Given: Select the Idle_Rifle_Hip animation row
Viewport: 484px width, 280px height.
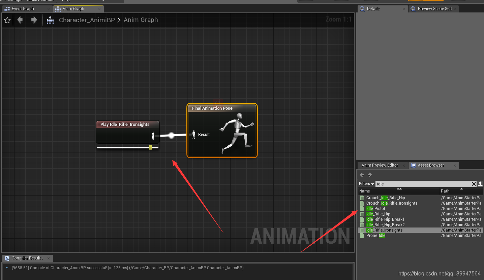Looking at the screenshot, I should (421, 214).
